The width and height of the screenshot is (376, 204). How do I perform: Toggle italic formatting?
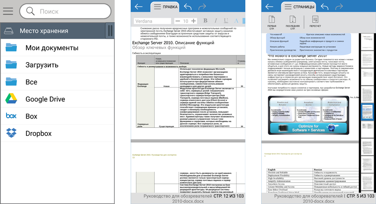click(x=216, y=21)
